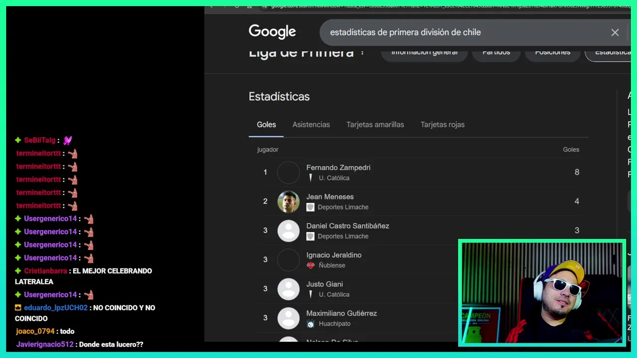Screen dimensions: 637x358
Task: Click Justo Giani avatar placeholder
Action: [x=289, y=289]
